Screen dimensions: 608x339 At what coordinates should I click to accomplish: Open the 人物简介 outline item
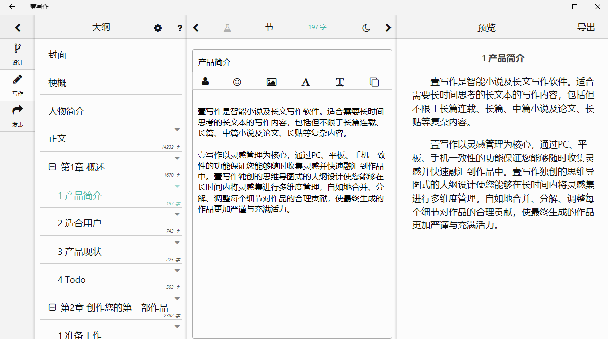click(x=111, y=111)
